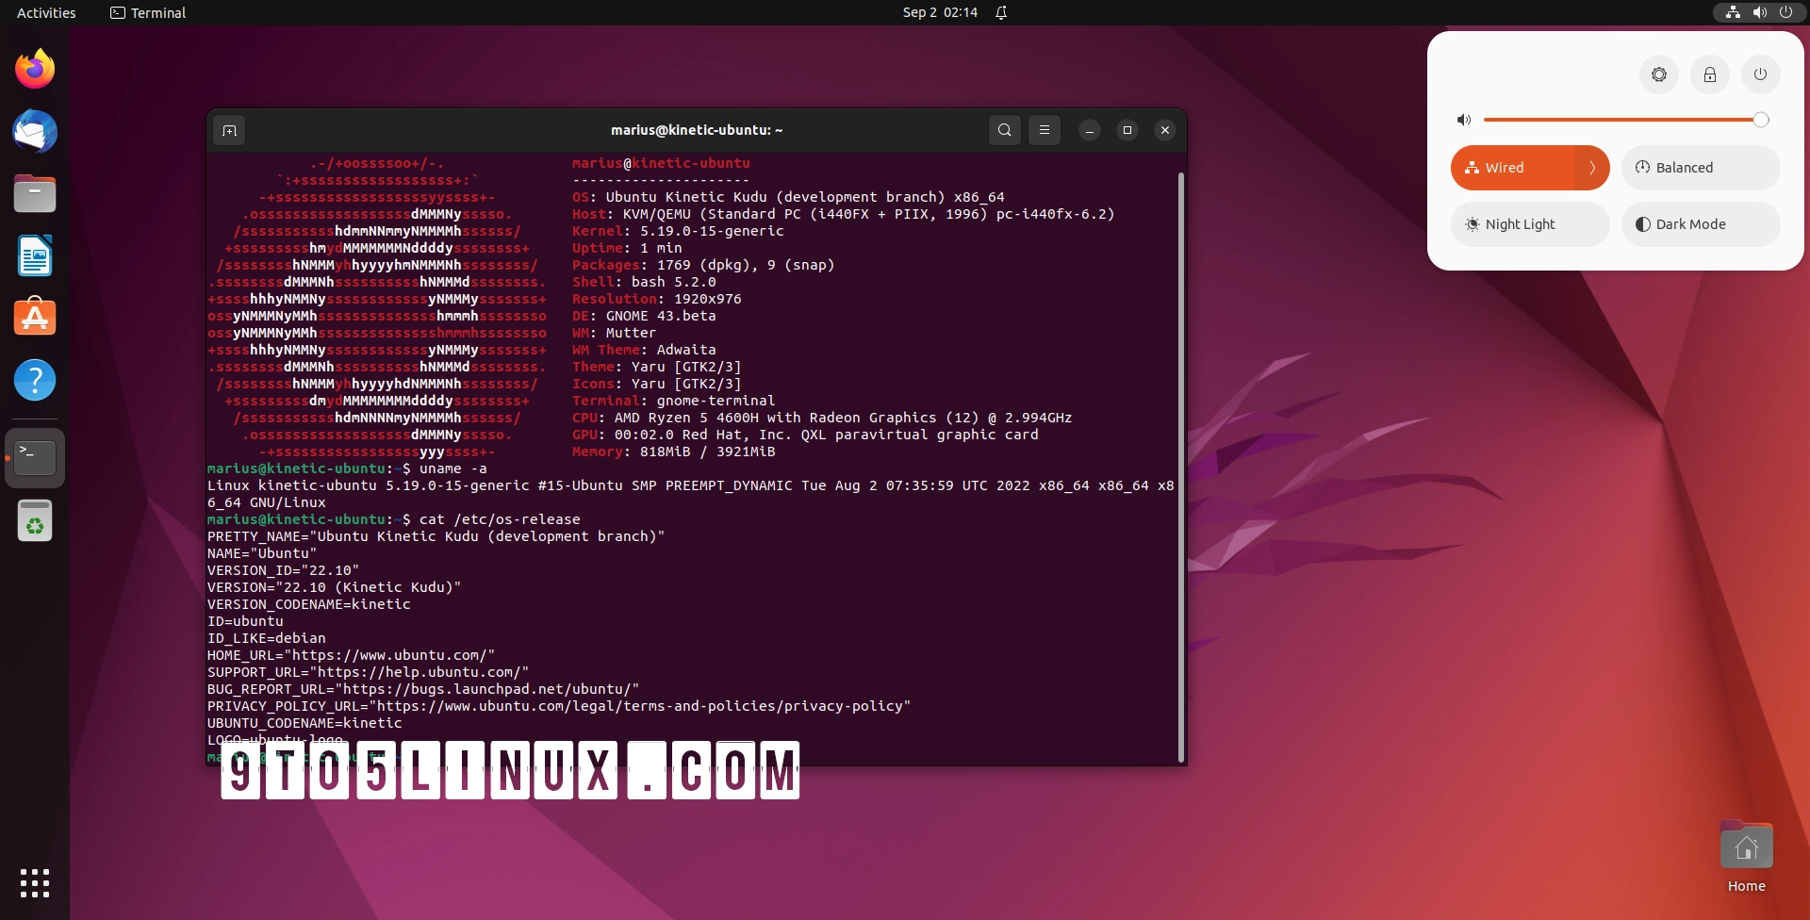
Task: Toggle Dark Mode on
Action: pyautogui.click(x=1699, y=224)
